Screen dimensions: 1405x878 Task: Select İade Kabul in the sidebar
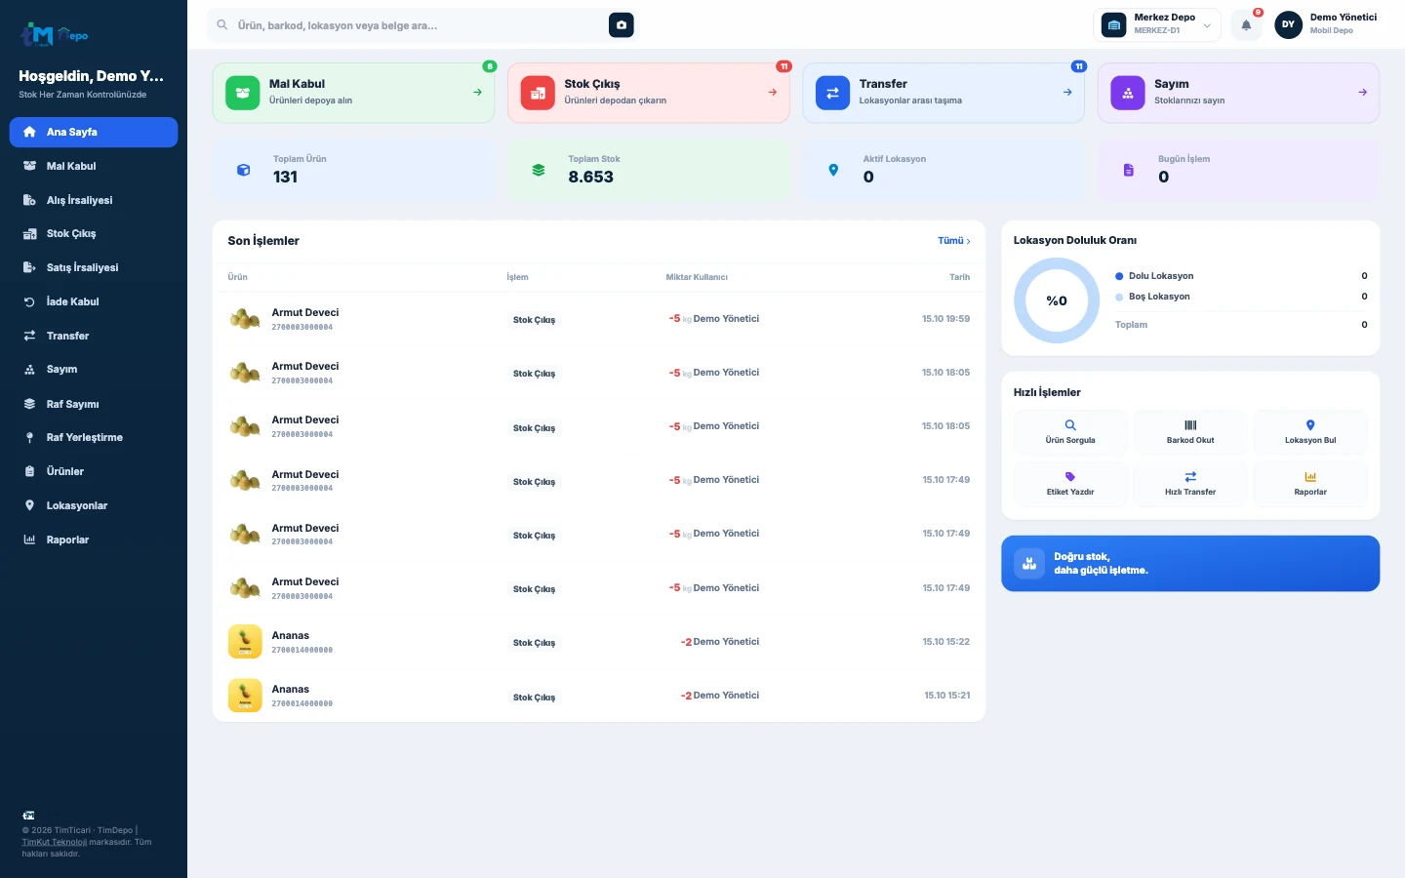94,301
